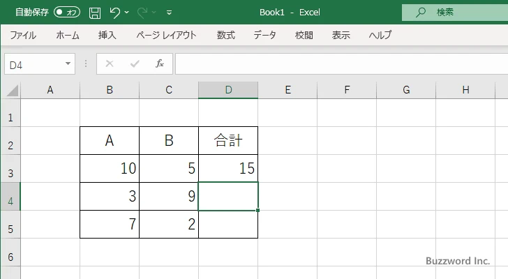Select the cell labeled 合計
Image resolution: width=508 pixels, height=279 pixels.
[x=228, y=140]
